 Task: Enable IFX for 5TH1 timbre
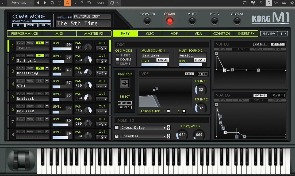pos(40,81)
